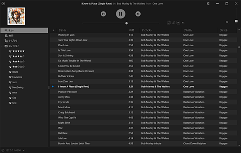Toggle the small mode button right of shuffle
The image size is (241, 153).
[x=183, y=23]
